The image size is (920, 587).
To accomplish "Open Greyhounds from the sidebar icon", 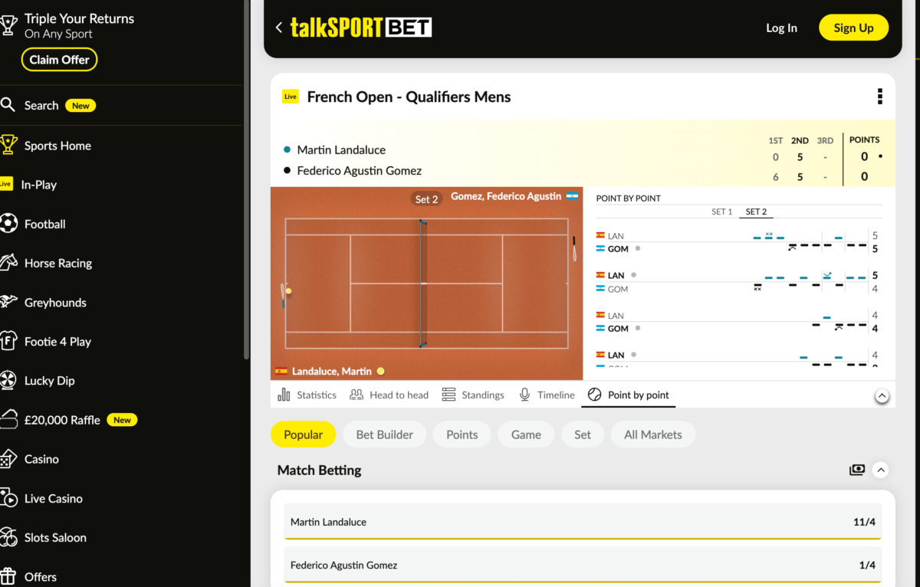I will (8, 302).
